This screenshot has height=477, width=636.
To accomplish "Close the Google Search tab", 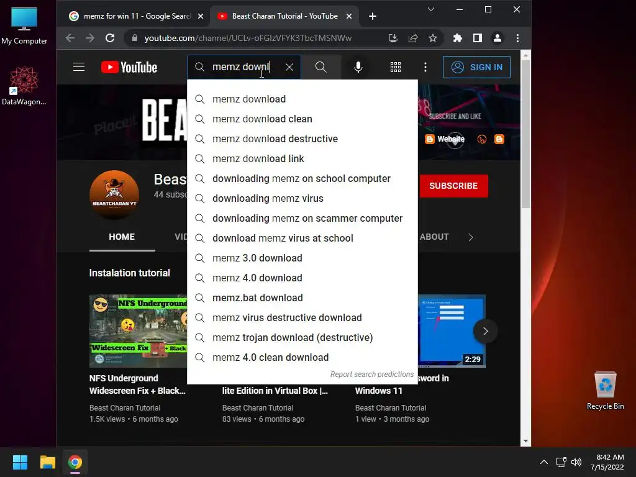I will 201,16.
